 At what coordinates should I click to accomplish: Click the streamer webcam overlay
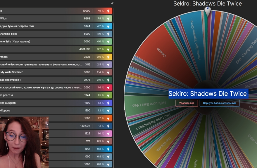tap(24, 142)
